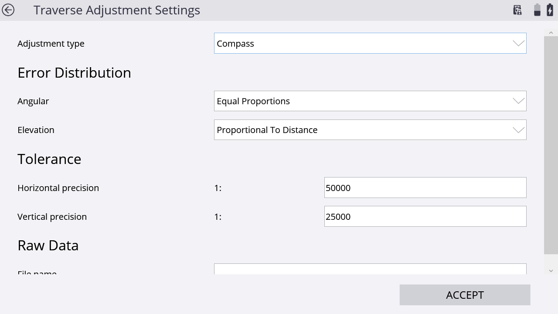Go back using the arrow icon

[x=8, y=10]
